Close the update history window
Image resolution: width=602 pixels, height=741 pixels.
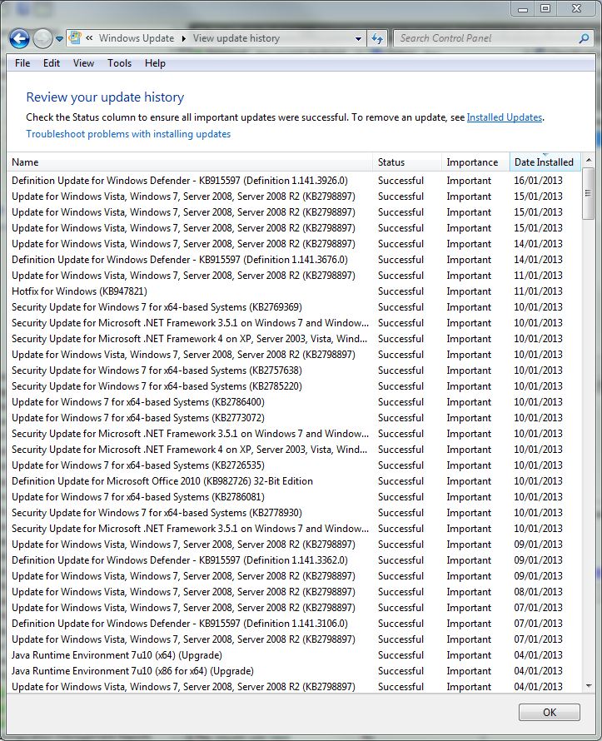pyautogui.click(x=576, y=9)
